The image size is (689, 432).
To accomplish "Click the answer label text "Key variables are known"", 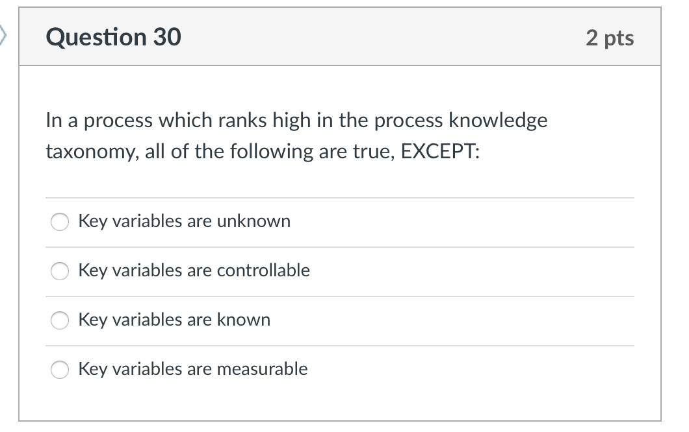I will pos(174,320).
